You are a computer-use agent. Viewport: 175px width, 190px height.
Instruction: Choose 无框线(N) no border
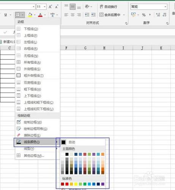[x=38, y=56]
